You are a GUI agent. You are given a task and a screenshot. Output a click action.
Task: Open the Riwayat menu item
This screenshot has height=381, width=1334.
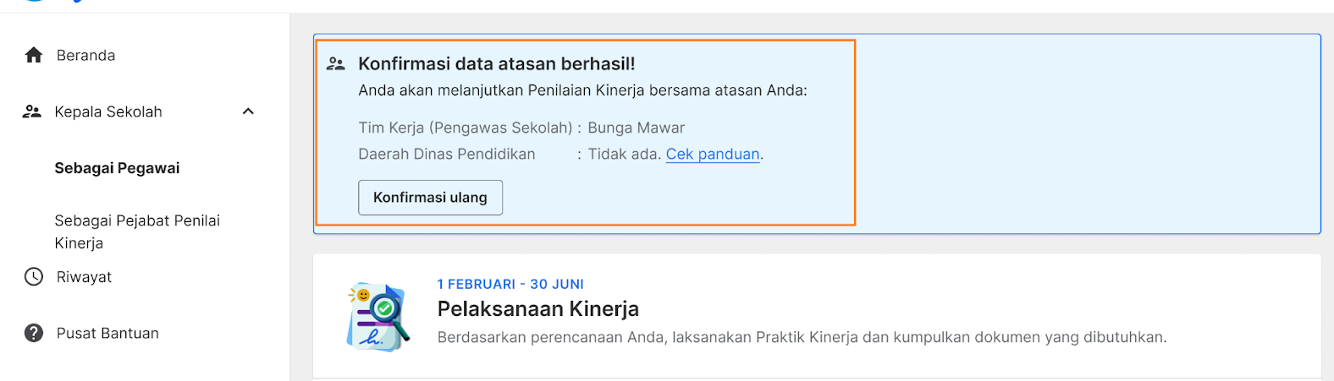coord(84,277)
